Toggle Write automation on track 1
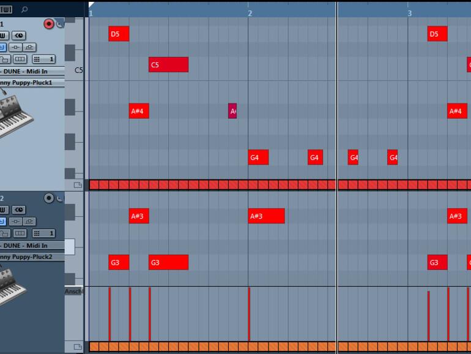 point(4,36)
